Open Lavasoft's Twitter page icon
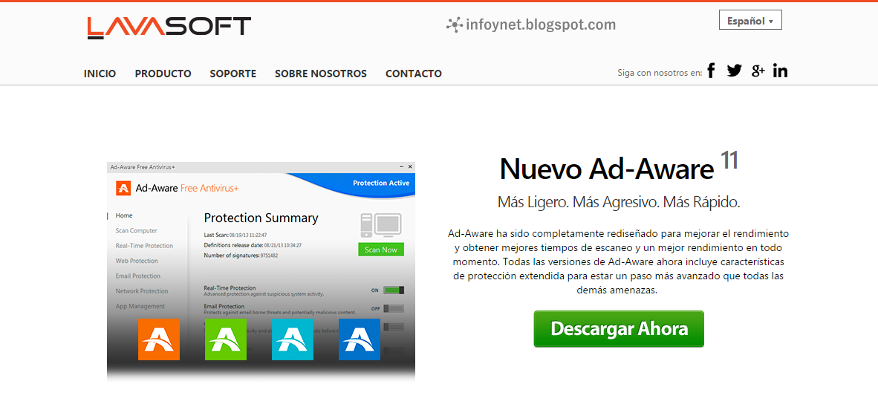Screen dimensions: 878x413 point(734,71)
